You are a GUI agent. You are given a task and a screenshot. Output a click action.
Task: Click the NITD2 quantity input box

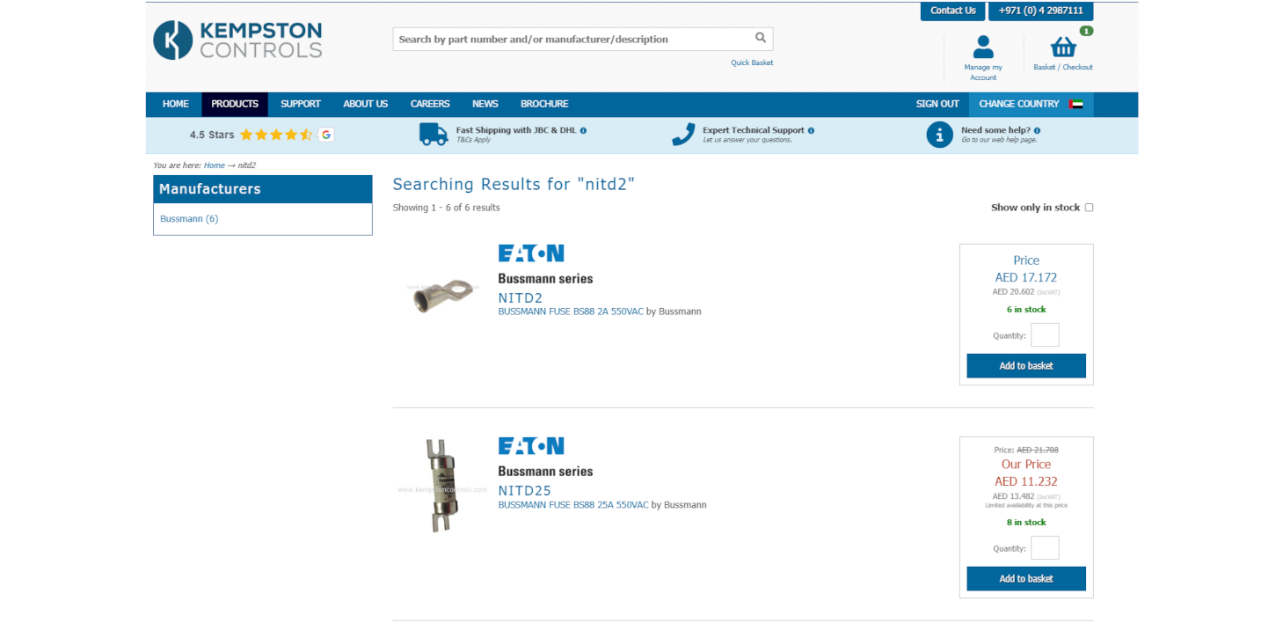click(x=1044, y=335)
